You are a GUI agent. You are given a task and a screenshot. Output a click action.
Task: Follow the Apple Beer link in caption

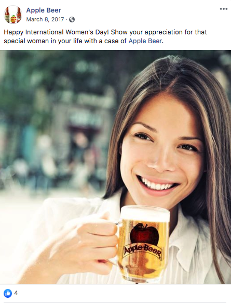(x=145, y=41)
